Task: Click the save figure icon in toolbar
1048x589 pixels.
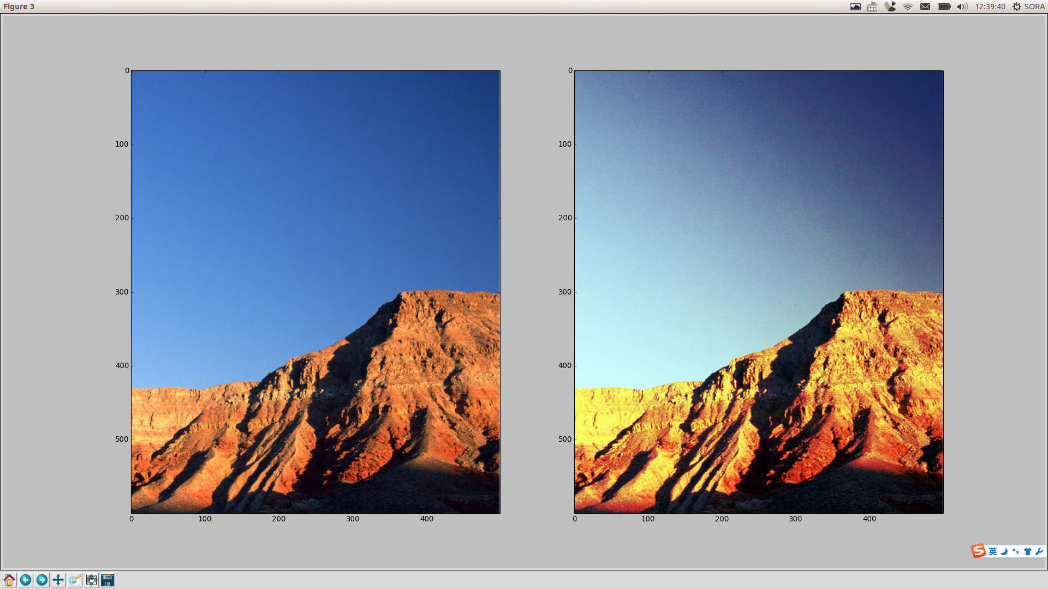Action: click(x=106, y=580)
